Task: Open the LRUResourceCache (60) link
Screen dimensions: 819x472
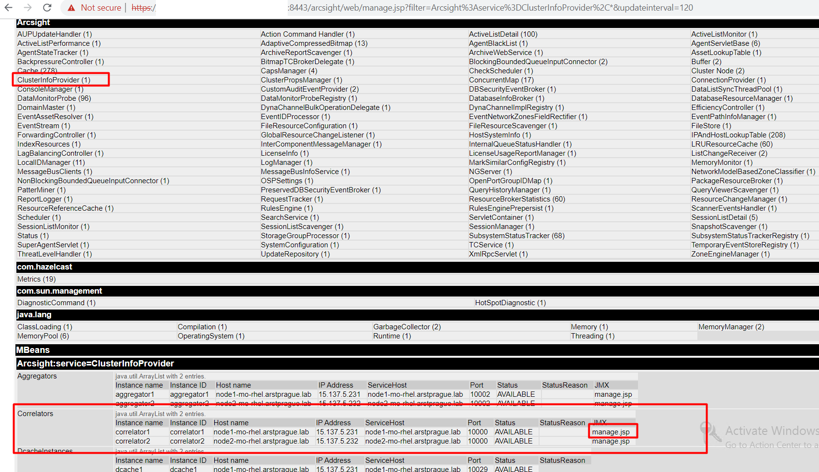Action: pos(732,144)
